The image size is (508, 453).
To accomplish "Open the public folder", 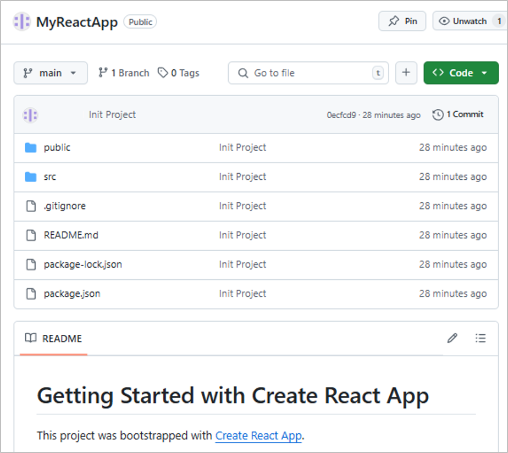I will (57, 147).
